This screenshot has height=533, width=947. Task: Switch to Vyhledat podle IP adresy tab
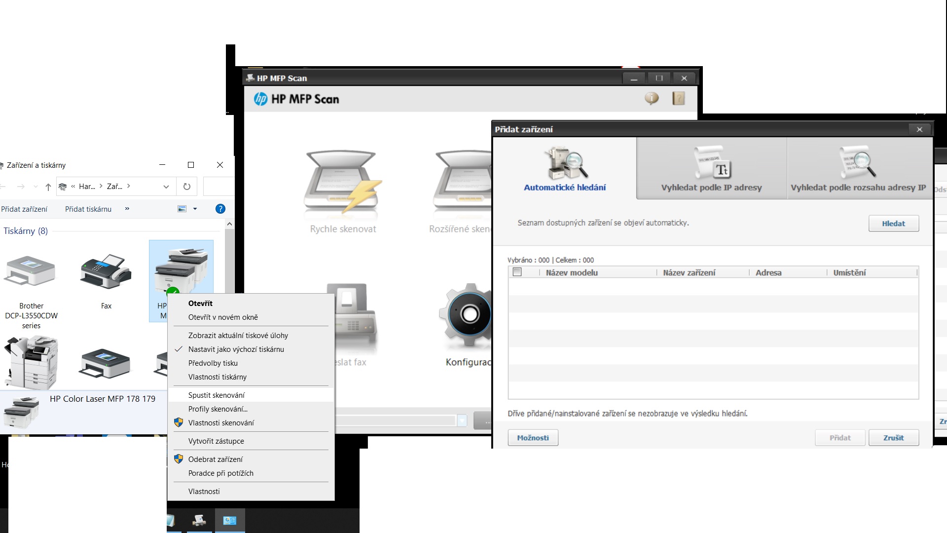[x=711, y=168]
